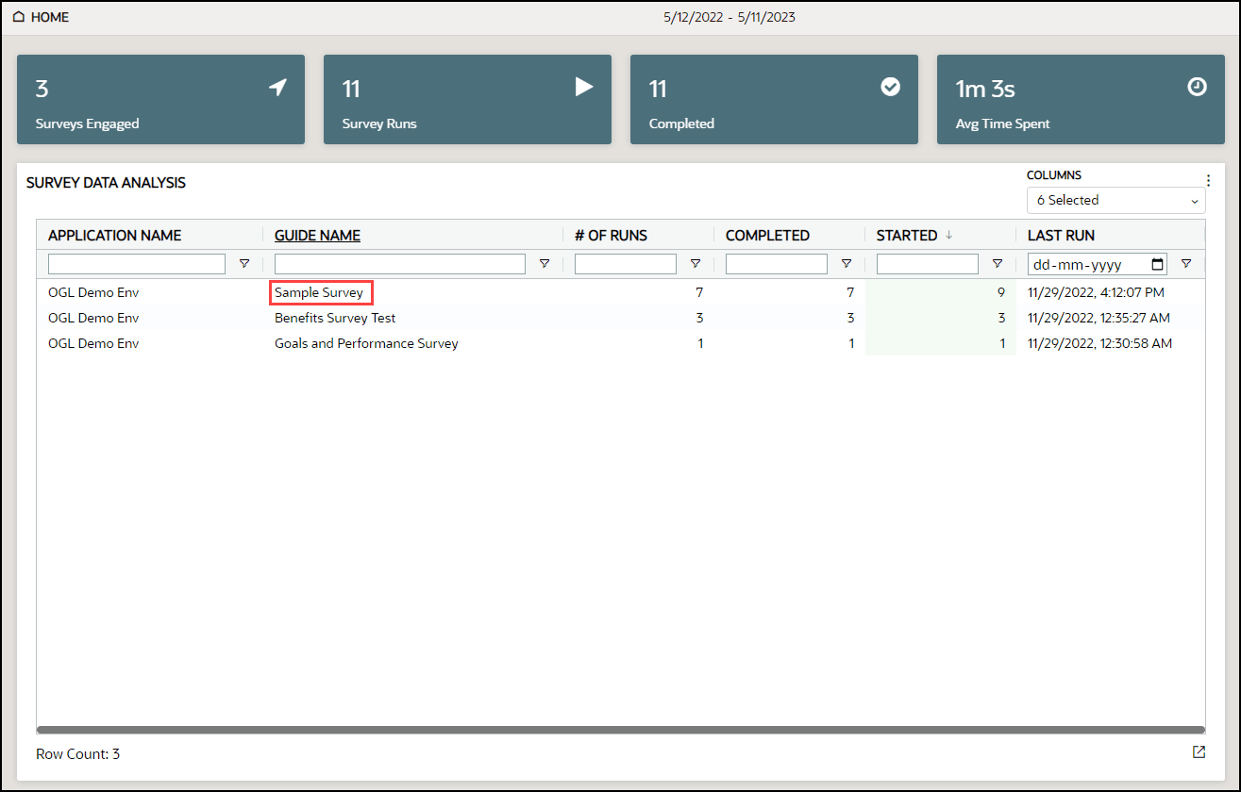The image size is (1241, 792).
Task: Focus the Started filter field
Action: [x=928, y=264]
